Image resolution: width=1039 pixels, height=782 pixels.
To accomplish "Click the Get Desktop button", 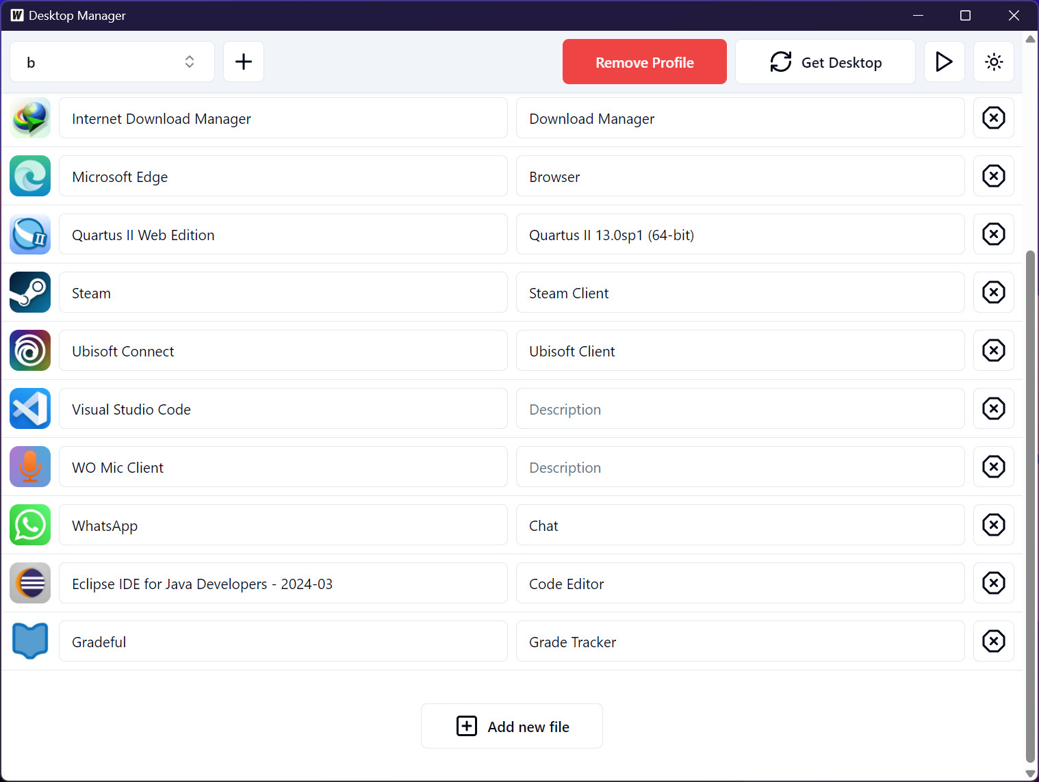I will click(825, 62).
